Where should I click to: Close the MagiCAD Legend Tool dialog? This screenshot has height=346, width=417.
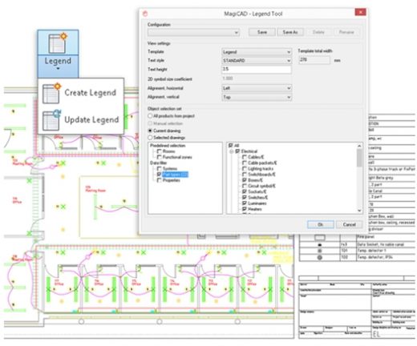[360, 12]
